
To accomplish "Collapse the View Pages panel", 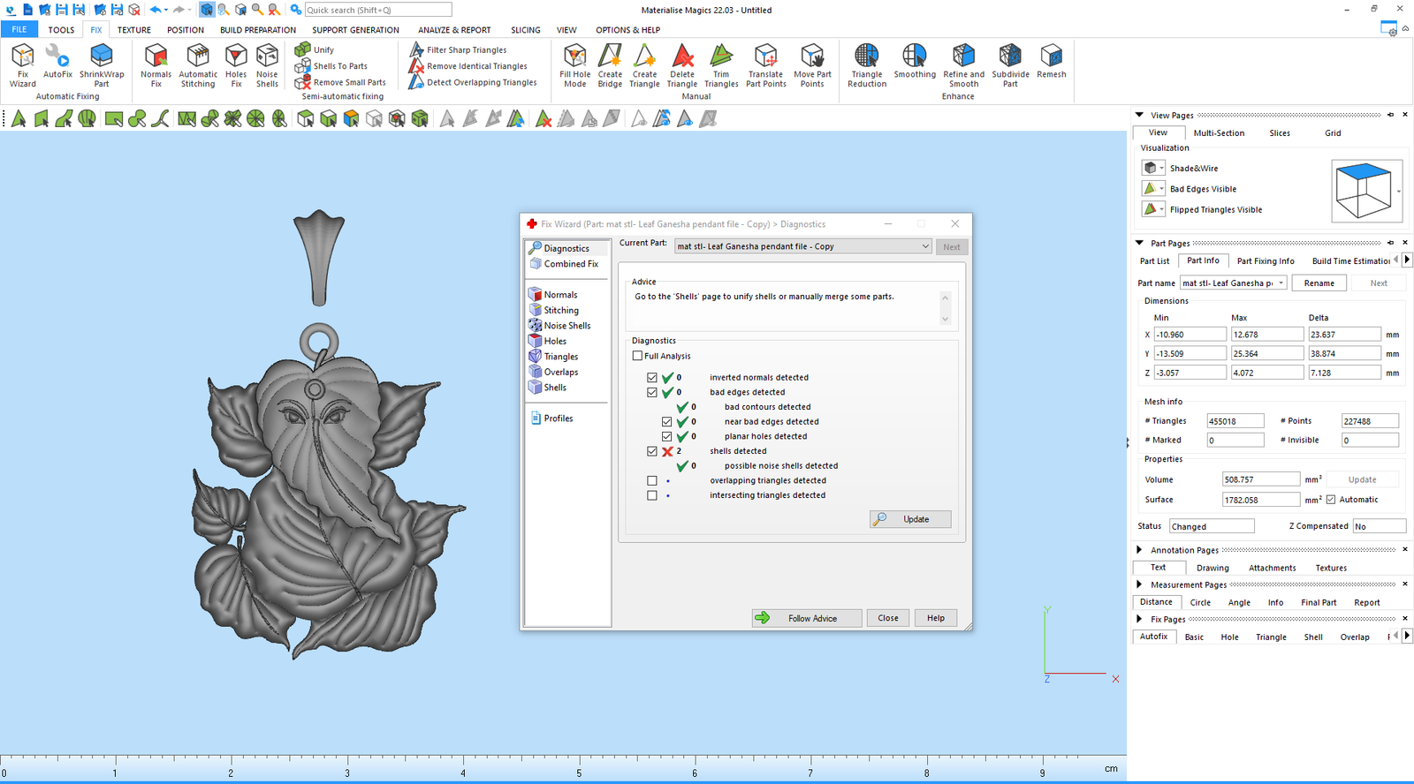I will pos(1139,115).
